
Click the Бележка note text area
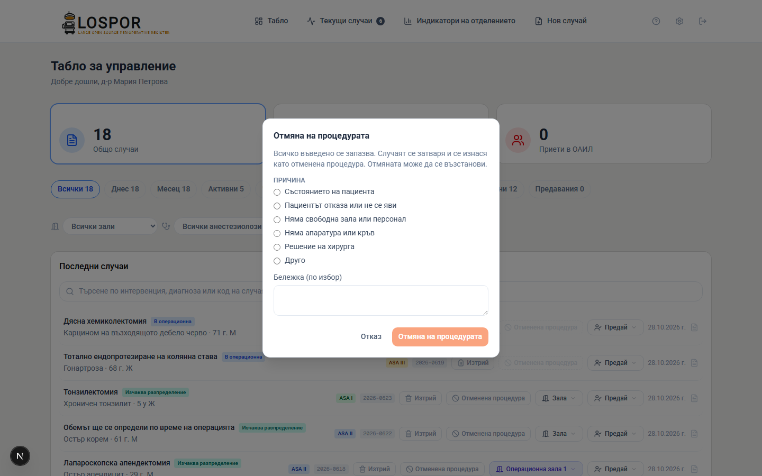click(x=381, y=300)
